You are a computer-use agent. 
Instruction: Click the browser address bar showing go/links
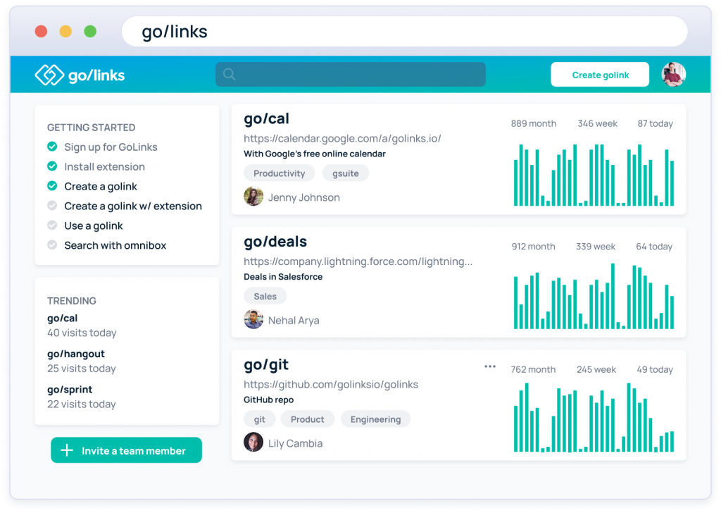405,31
